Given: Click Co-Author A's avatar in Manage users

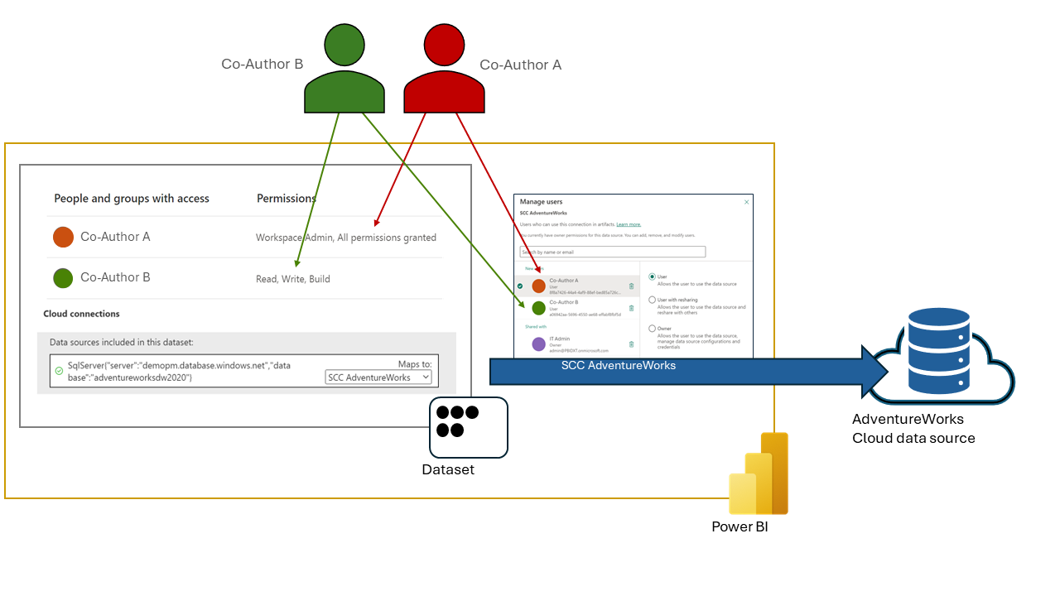Looking at the screenshot, I should click(539, 286).
